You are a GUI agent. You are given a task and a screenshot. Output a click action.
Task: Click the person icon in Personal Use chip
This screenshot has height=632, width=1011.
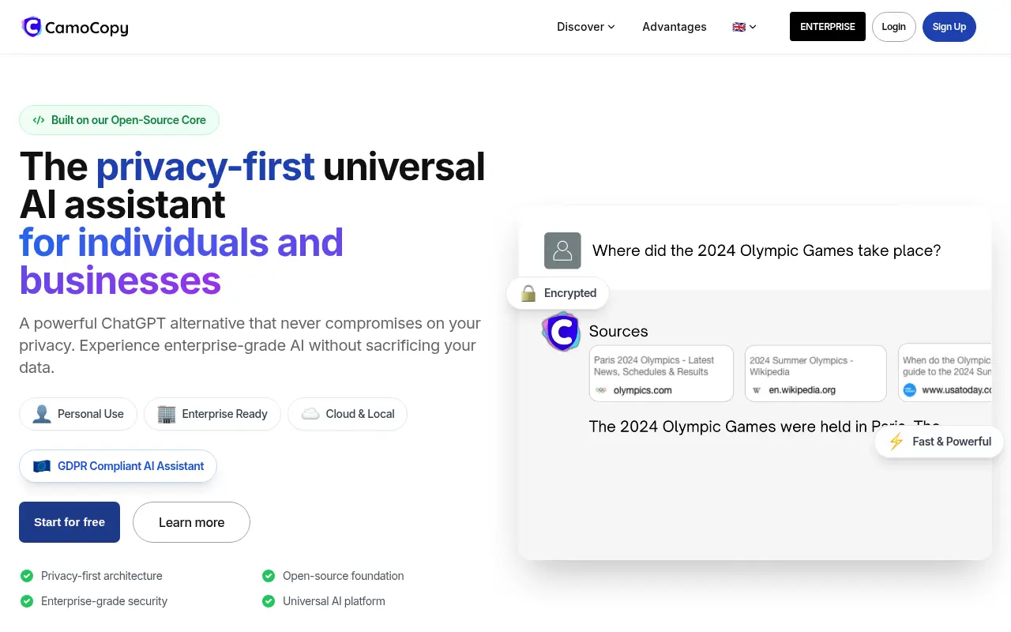(x=43, y=414)
